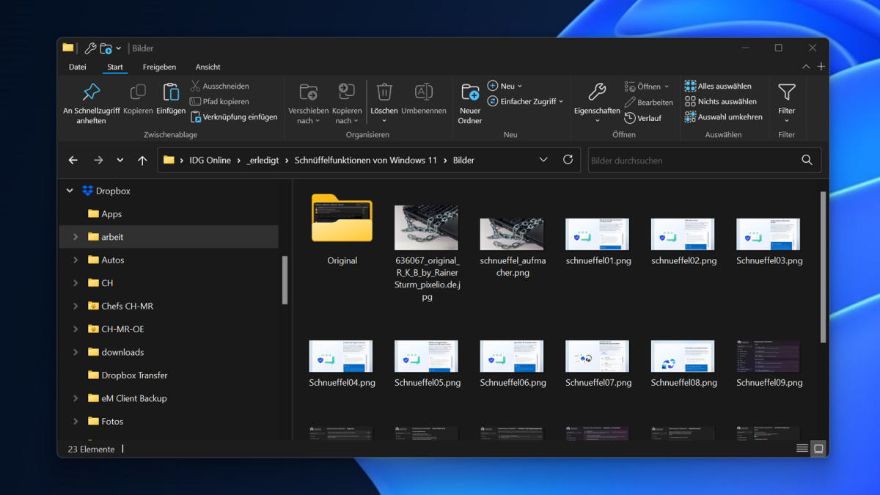The image size is (880, 495).
Task: Go back with the left arrow
Action: 73,160
